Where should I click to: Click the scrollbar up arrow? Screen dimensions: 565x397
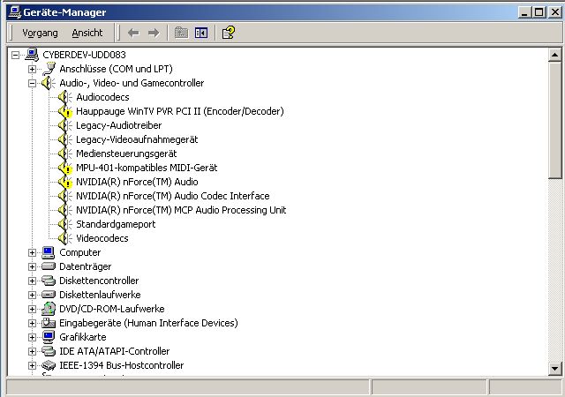[554, 55]
